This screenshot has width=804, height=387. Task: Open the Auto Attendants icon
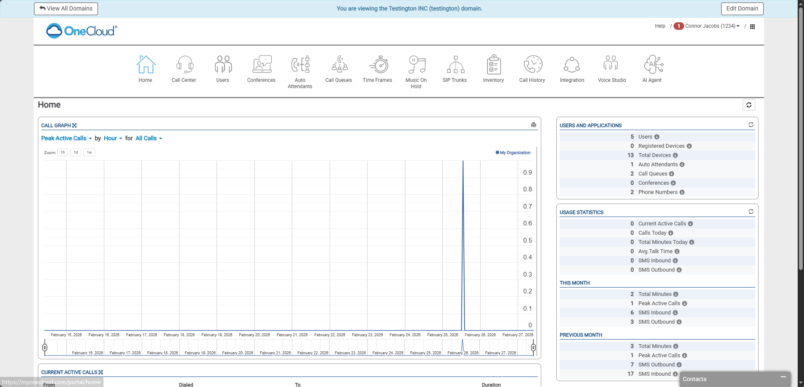(x=300, y=65)
